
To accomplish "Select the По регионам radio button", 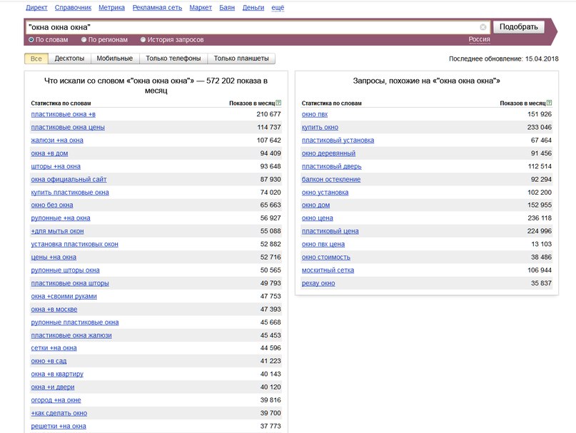I will pos(84,40).
